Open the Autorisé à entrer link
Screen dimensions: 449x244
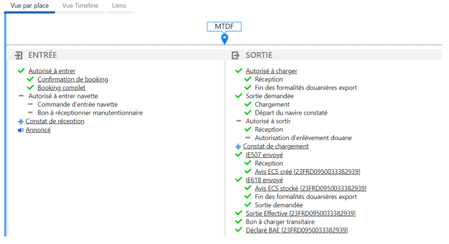[52, 71]
